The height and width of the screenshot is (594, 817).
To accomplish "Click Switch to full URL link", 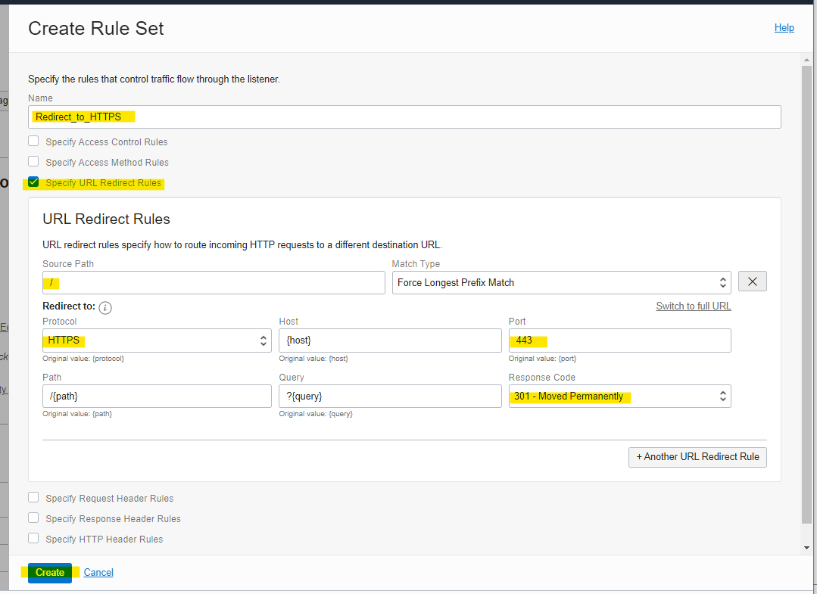I will point(693,306).
